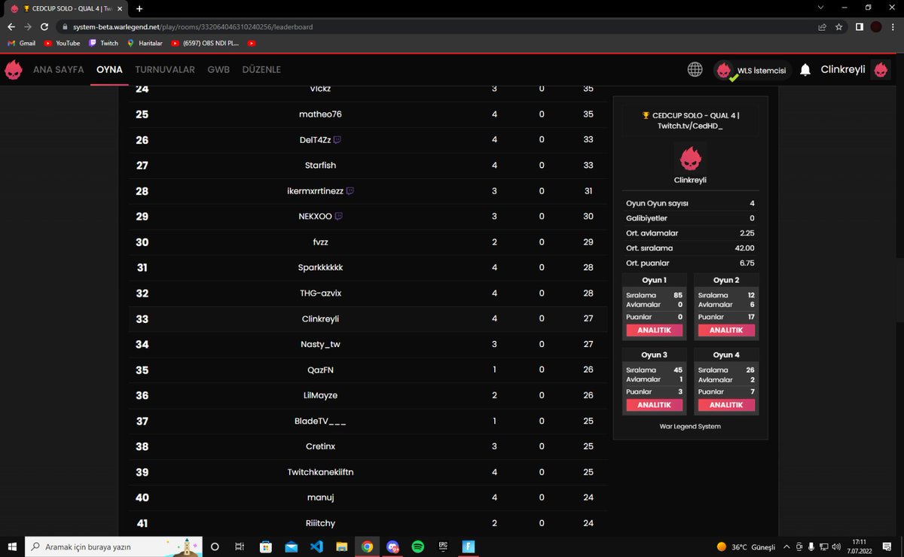
Task: Launch Epic Games from the taskbar
Action: click(443, 547)
